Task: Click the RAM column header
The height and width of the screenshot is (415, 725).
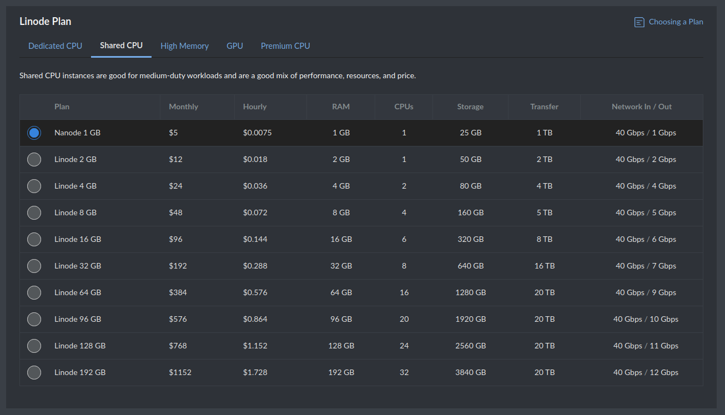Action: click(341, 107)
